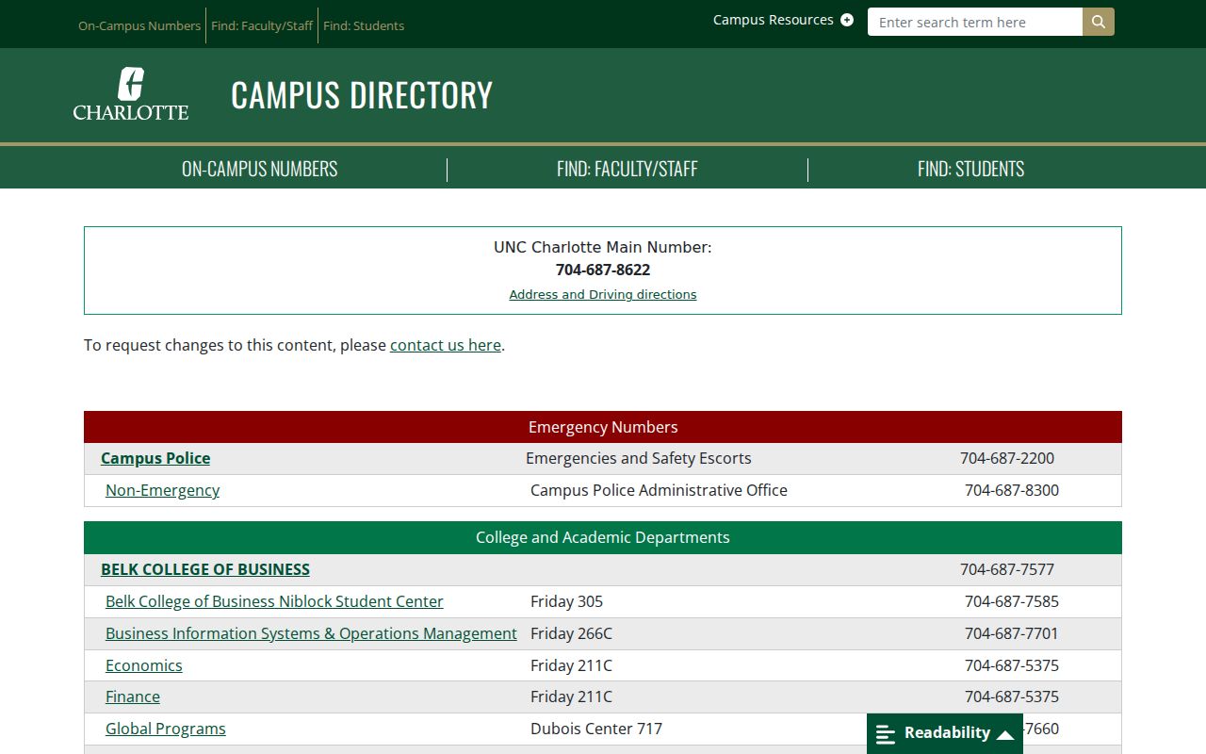Image resolution: width=1206 pixels, height=754 pixels.
Task: Open the Global Programs link
Action: (166, 729)
